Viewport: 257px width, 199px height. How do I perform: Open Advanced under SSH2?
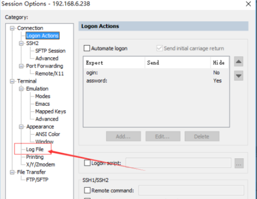[47, 59]
